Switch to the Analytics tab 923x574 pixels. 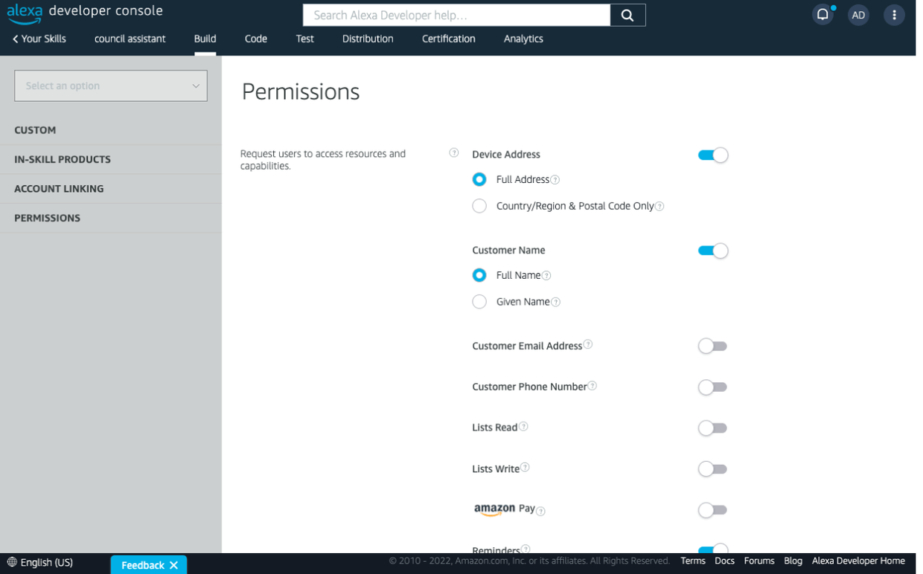(x=523, y=39)
